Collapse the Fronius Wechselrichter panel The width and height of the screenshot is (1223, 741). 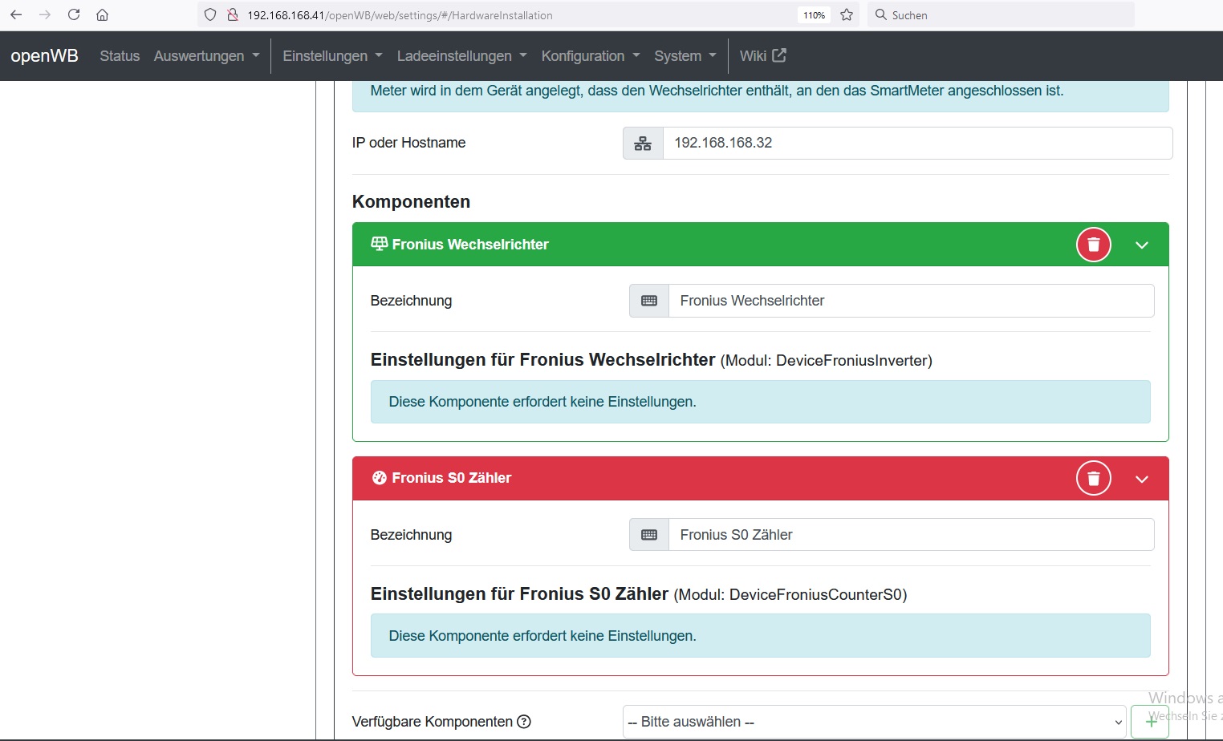pos(1142,245)
